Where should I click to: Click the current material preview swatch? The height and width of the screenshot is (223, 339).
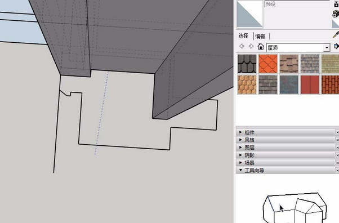click(x=249, y=14)
